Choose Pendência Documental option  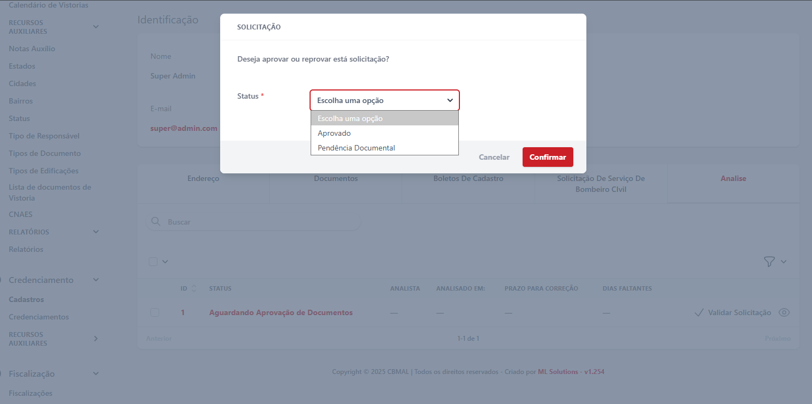tap(356, 148)
